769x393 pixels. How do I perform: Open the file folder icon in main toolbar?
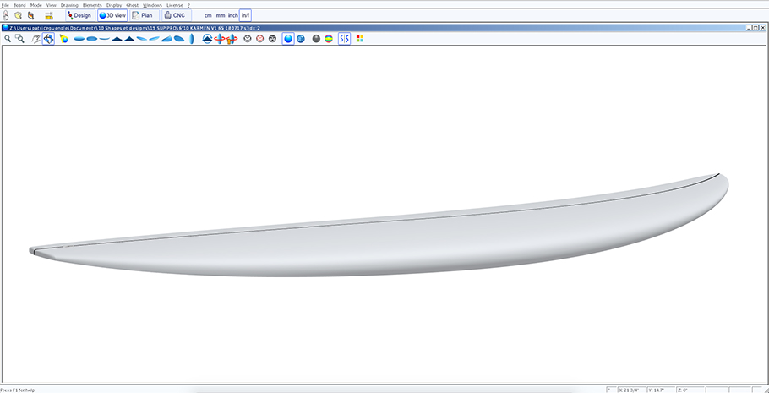point(18,15)
